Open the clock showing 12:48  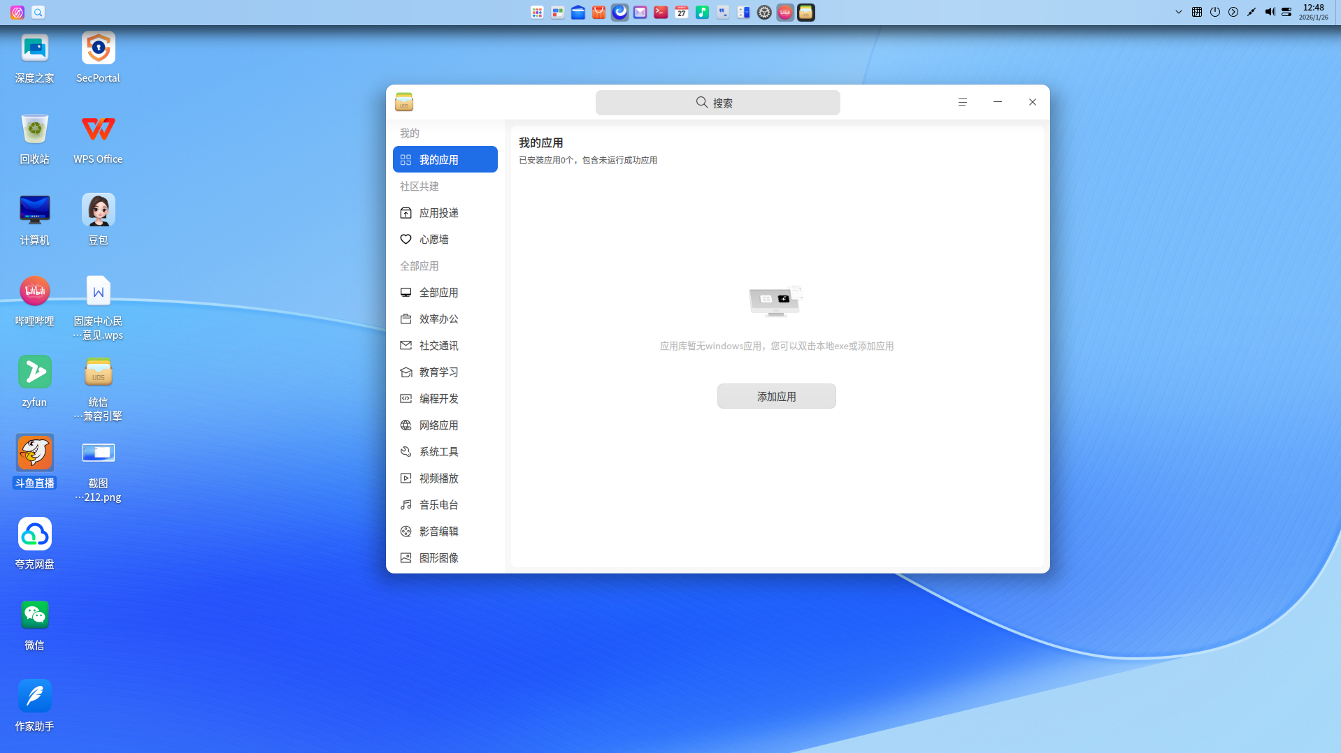pos(1314,12)
